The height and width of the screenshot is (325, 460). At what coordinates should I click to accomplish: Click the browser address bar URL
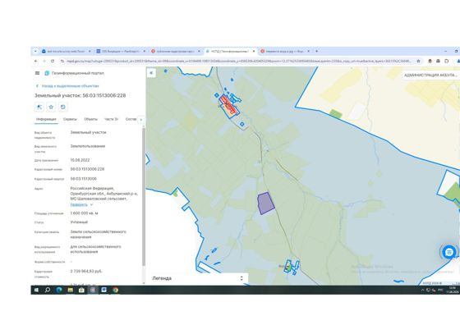point(238,61)
